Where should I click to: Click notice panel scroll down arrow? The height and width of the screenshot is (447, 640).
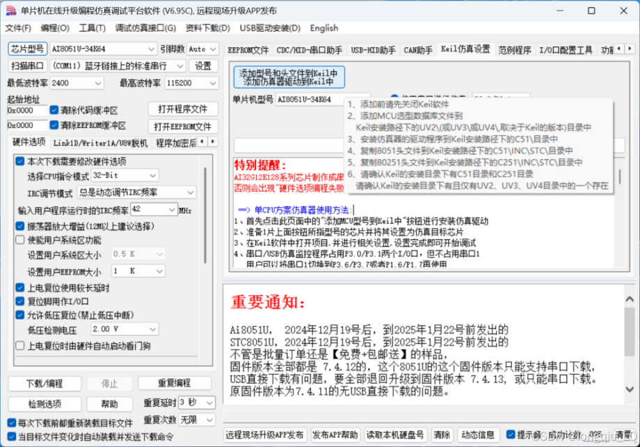click(x=630, y=389)
